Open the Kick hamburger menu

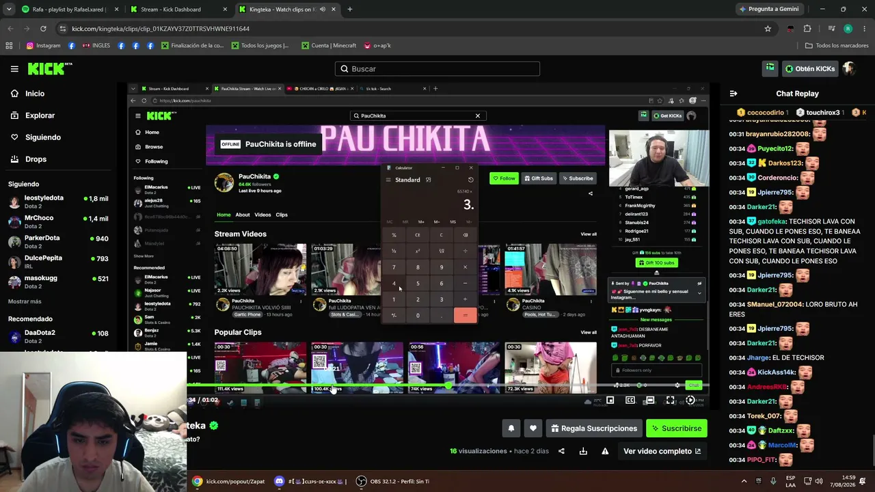click(x=14, y=69)
